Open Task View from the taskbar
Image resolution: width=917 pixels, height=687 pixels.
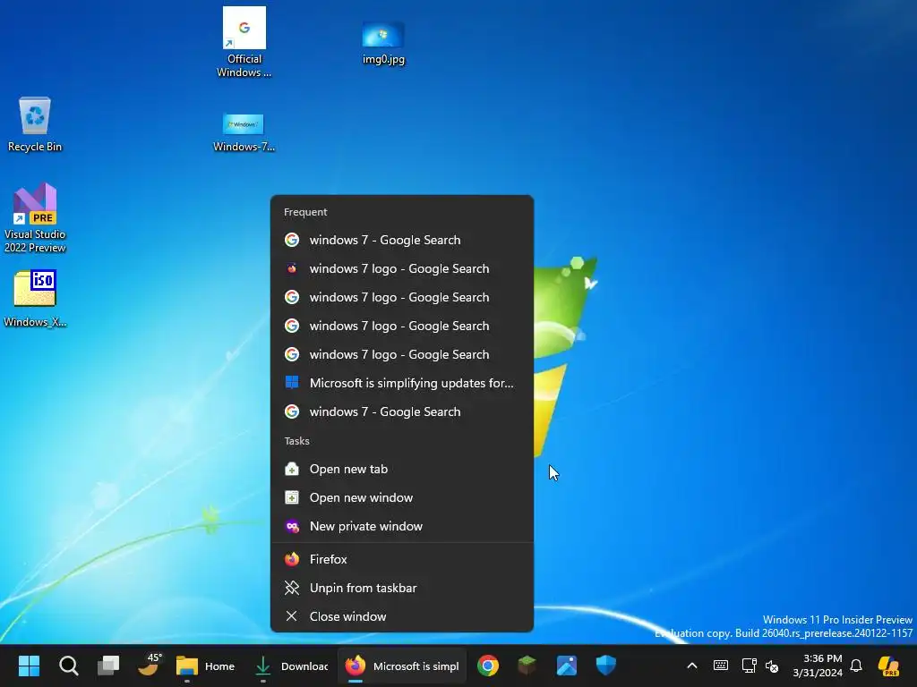coord(108,666)
